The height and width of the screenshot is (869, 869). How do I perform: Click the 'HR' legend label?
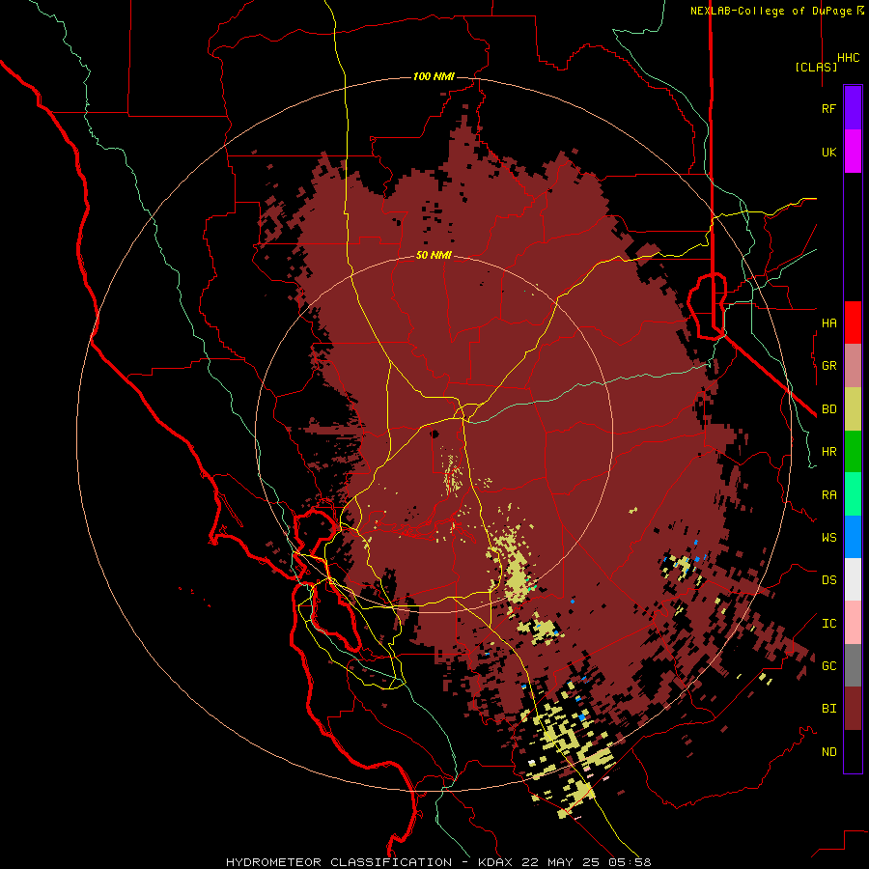[x=828, y=452]
